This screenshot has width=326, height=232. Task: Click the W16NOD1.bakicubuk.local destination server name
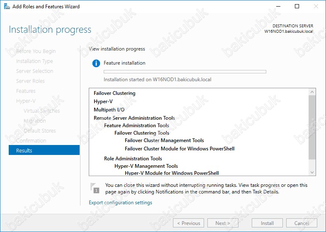coord(289,31)
